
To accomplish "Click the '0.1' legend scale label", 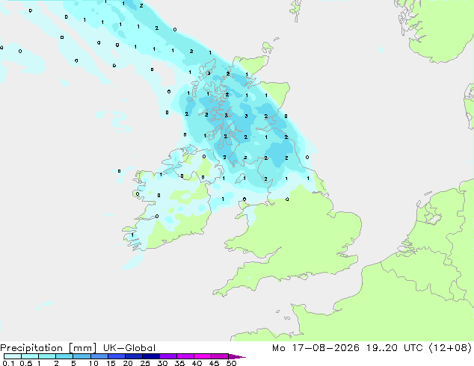I will point(8,363).
